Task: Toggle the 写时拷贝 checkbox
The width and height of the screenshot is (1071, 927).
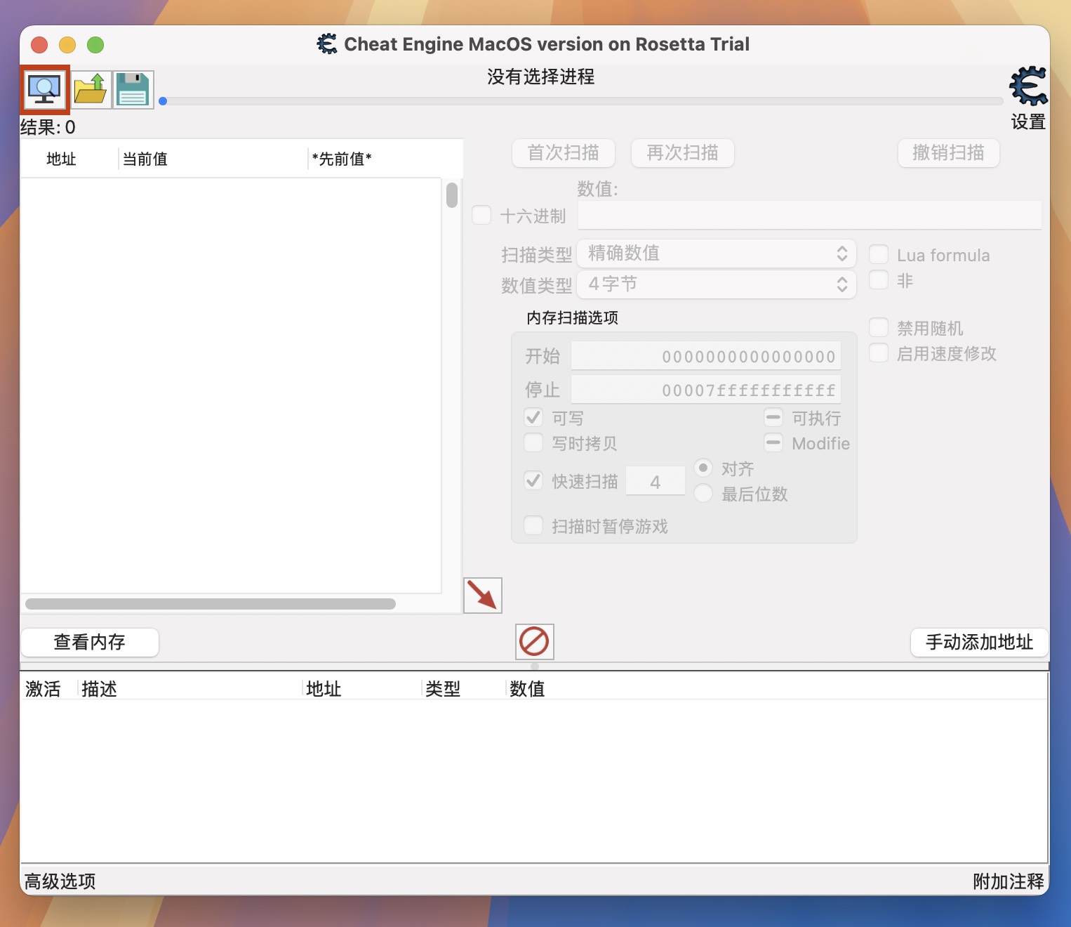Action: tap(533, 442)
